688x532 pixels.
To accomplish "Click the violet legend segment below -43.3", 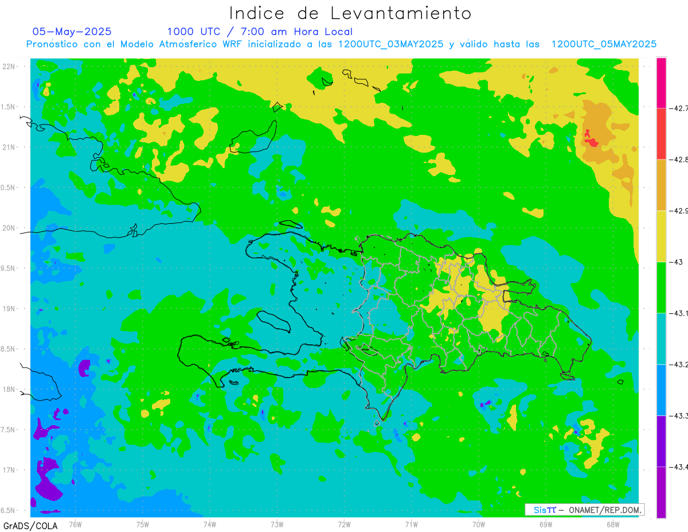I will tap(661, 441).
